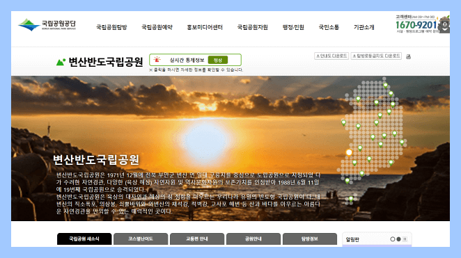461x258 pixels.
Task: Pause the 알림판 slideshow
Action: tap(405, 239)
